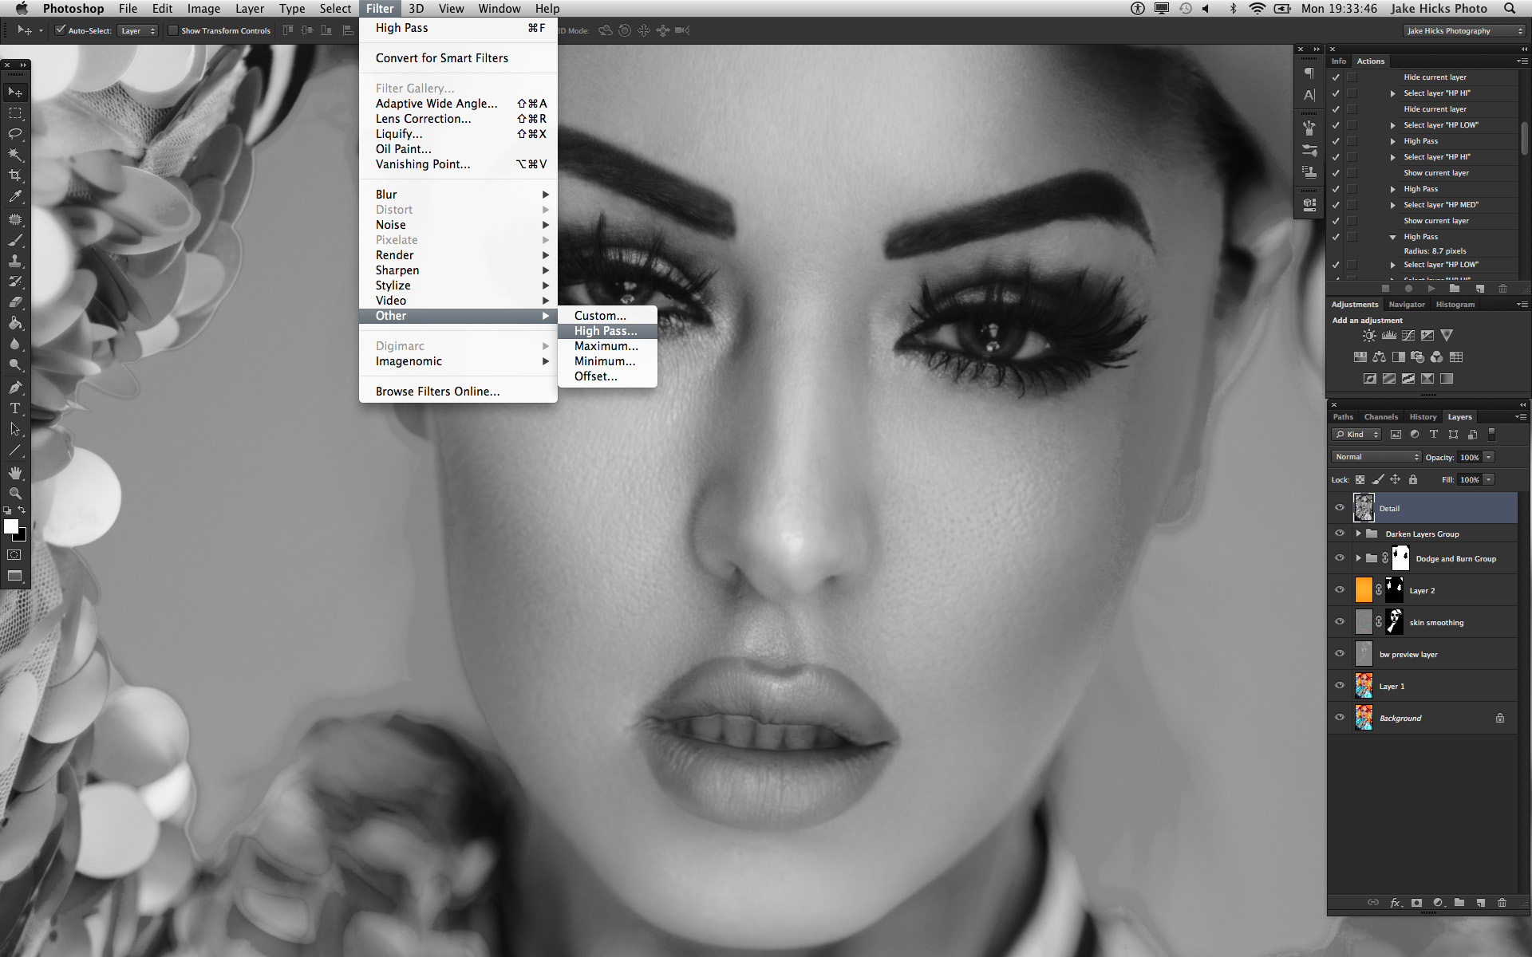Add a Channel Mixer adjustment
This screenshot has height=957, width=1532.
pos(1437,357)
